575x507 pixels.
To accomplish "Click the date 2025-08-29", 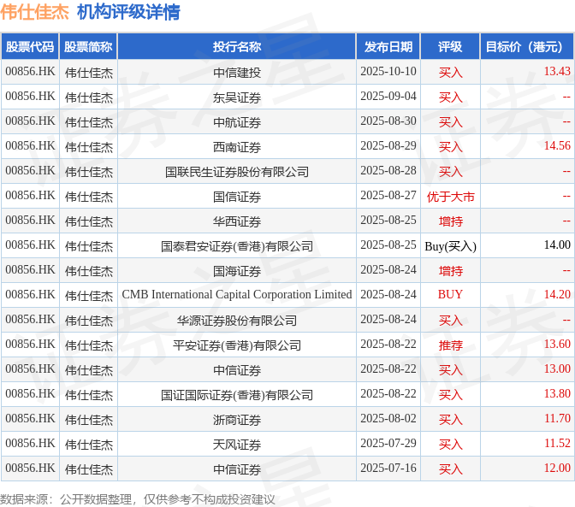I will tap(388, 146).
